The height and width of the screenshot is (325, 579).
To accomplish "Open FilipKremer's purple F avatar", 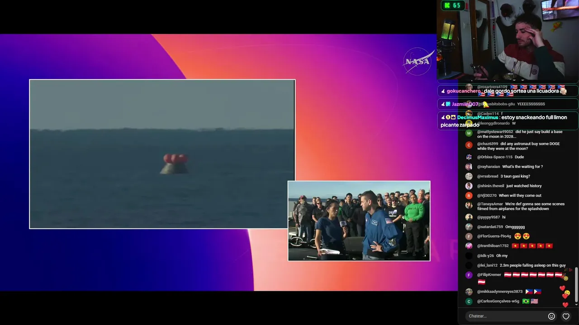I will (469, 275).
